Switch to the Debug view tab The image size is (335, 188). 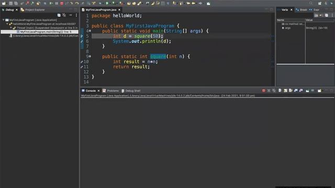(x=9, y=10)
